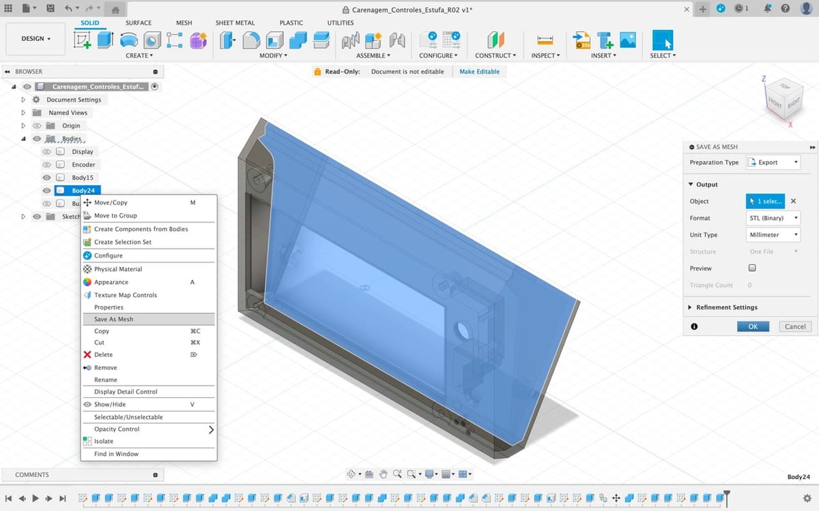Open the Format STL (Binary) dropdown

(773, 218)
